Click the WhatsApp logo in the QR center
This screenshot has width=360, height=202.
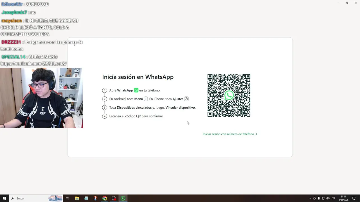(229, 95)
